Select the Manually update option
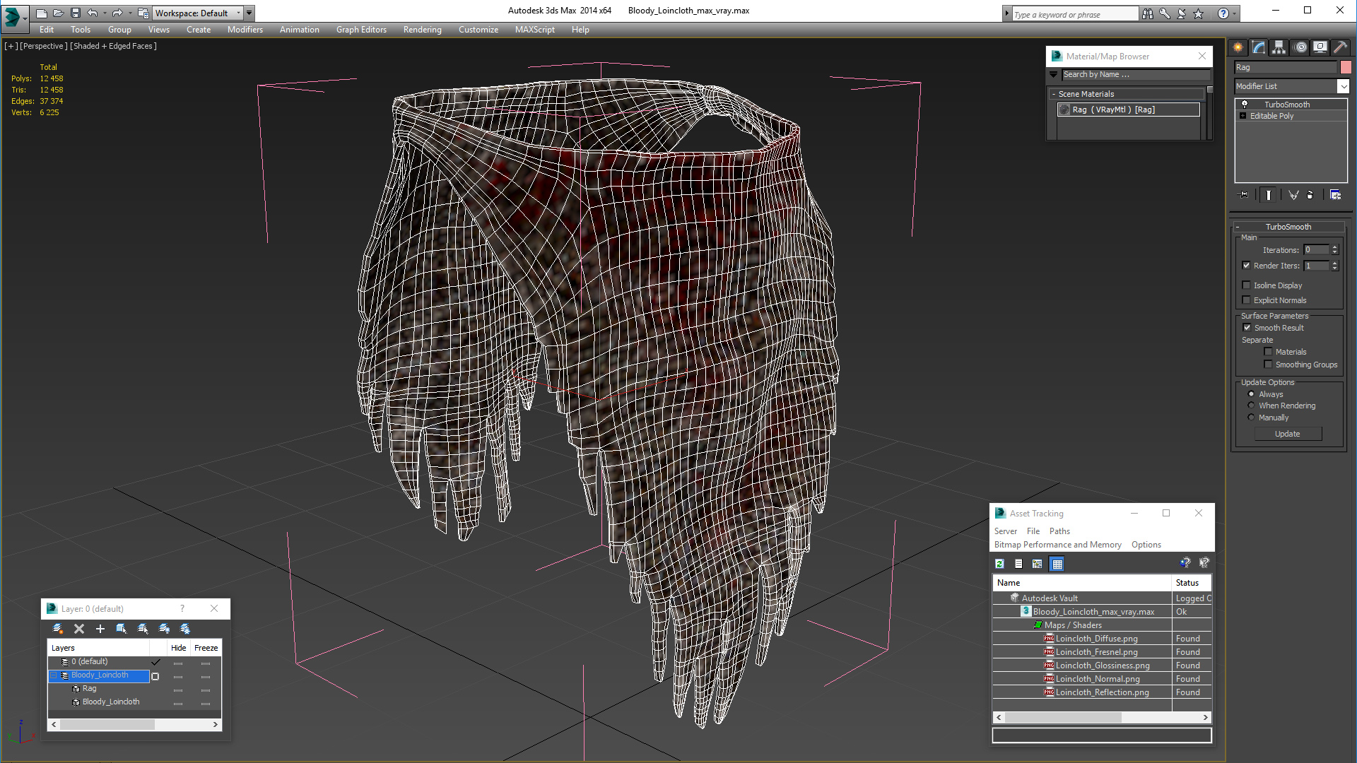The width and height of the screenshot is (1357, 763). [1252, 418]
